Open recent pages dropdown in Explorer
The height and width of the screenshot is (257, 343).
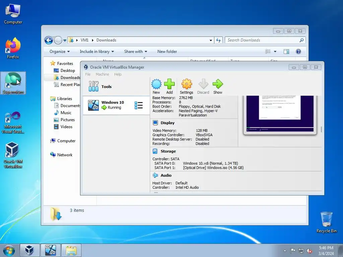tap(65, 40)
